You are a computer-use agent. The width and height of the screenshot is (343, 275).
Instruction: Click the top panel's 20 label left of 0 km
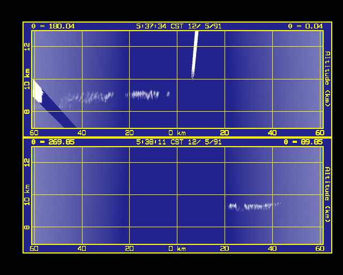coord(129,133)
